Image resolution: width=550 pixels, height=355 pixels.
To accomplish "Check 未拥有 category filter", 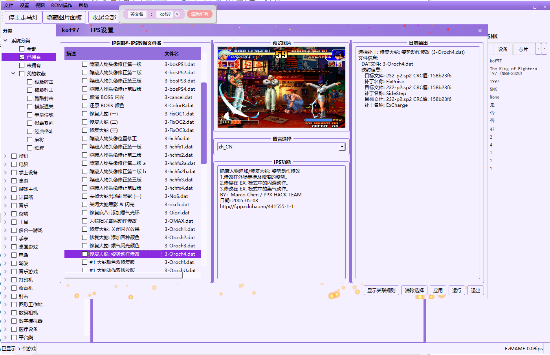I will point(22,65).
